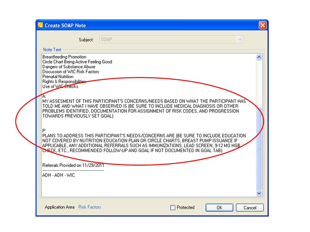Viewport: 310px width, 232px height.
Task: Click the 'Breastfeeding Promotion' line
Action: click(64, 57)
